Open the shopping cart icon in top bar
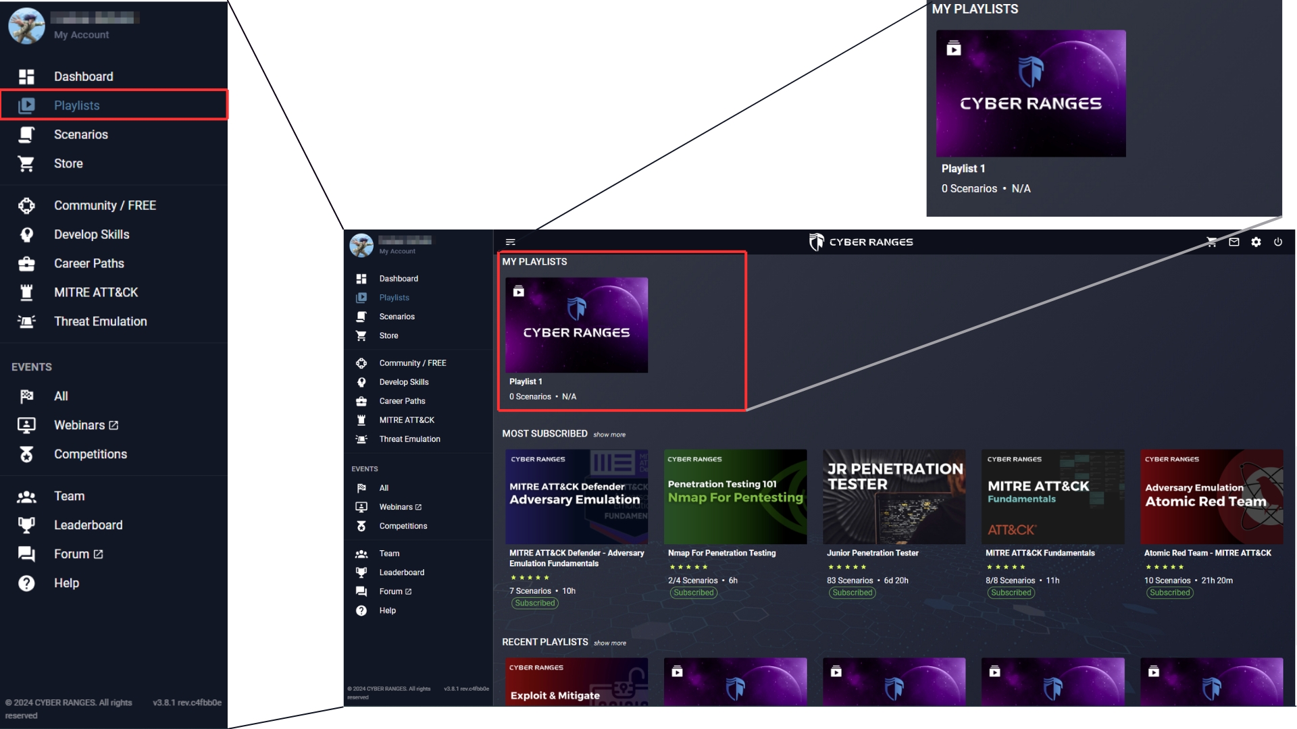The image size is (1297, 729). (1212, 242)
